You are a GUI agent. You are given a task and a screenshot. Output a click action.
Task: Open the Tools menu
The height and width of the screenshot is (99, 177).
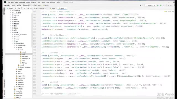coord(43,2)
